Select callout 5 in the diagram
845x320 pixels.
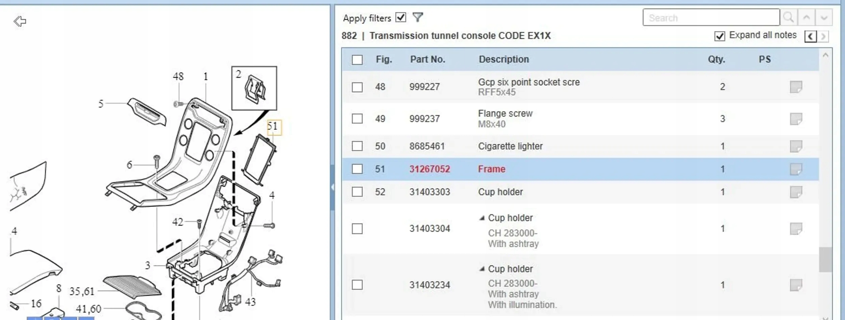(x=101, y=104)
